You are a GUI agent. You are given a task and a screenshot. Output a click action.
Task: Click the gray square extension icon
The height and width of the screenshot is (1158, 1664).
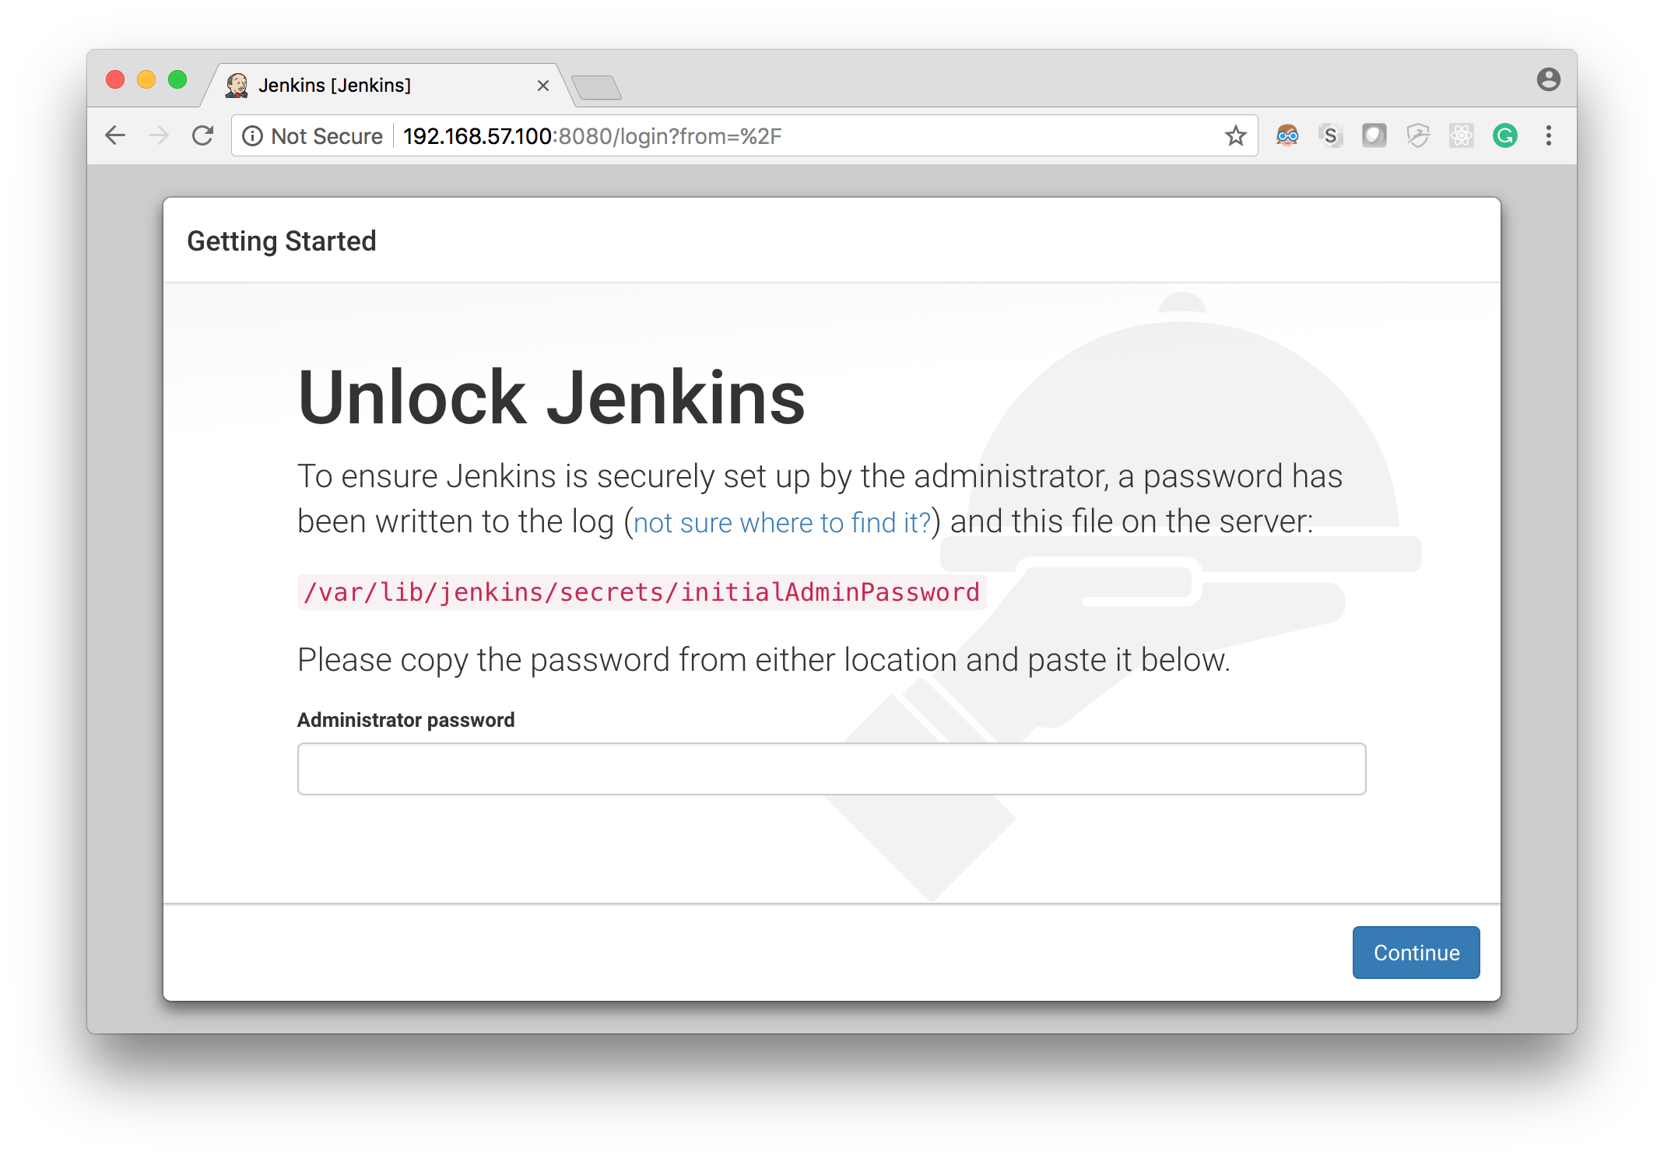tap(1374, 136)
